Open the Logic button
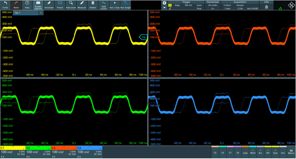The image size is (296, 159). (245, 152)
